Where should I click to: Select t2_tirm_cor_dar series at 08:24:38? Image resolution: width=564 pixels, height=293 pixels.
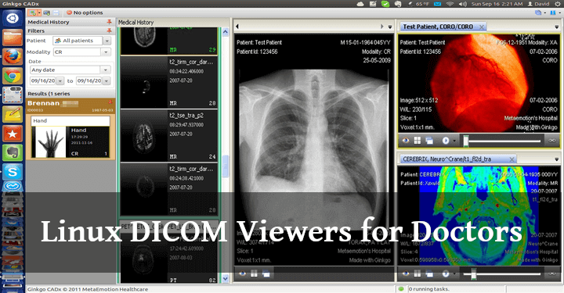click(x=169, y=189)
